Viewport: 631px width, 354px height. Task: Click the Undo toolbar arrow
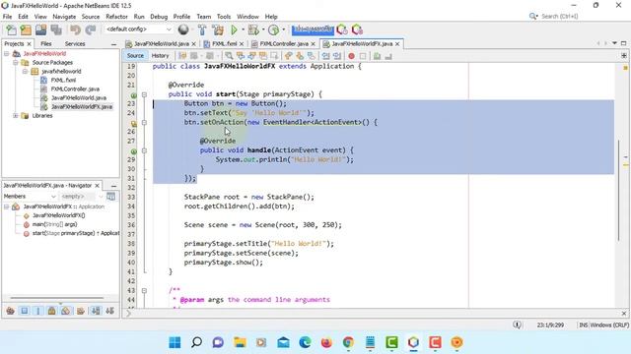[75, 29]
